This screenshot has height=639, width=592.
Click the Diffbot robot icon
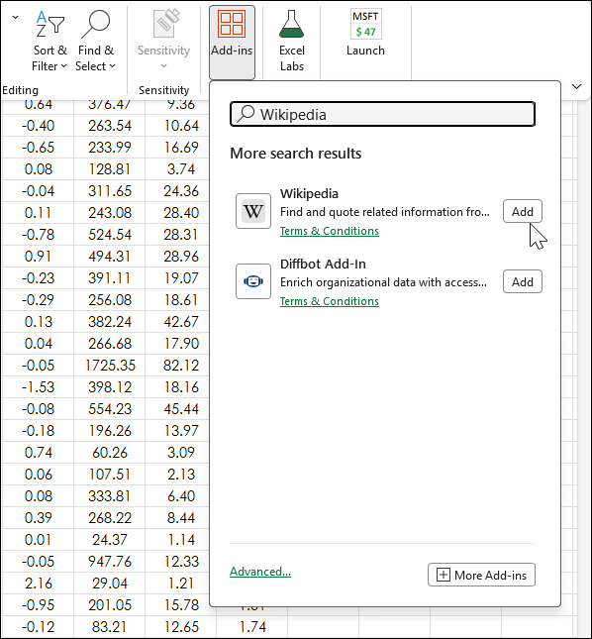(x=253, y=281)
